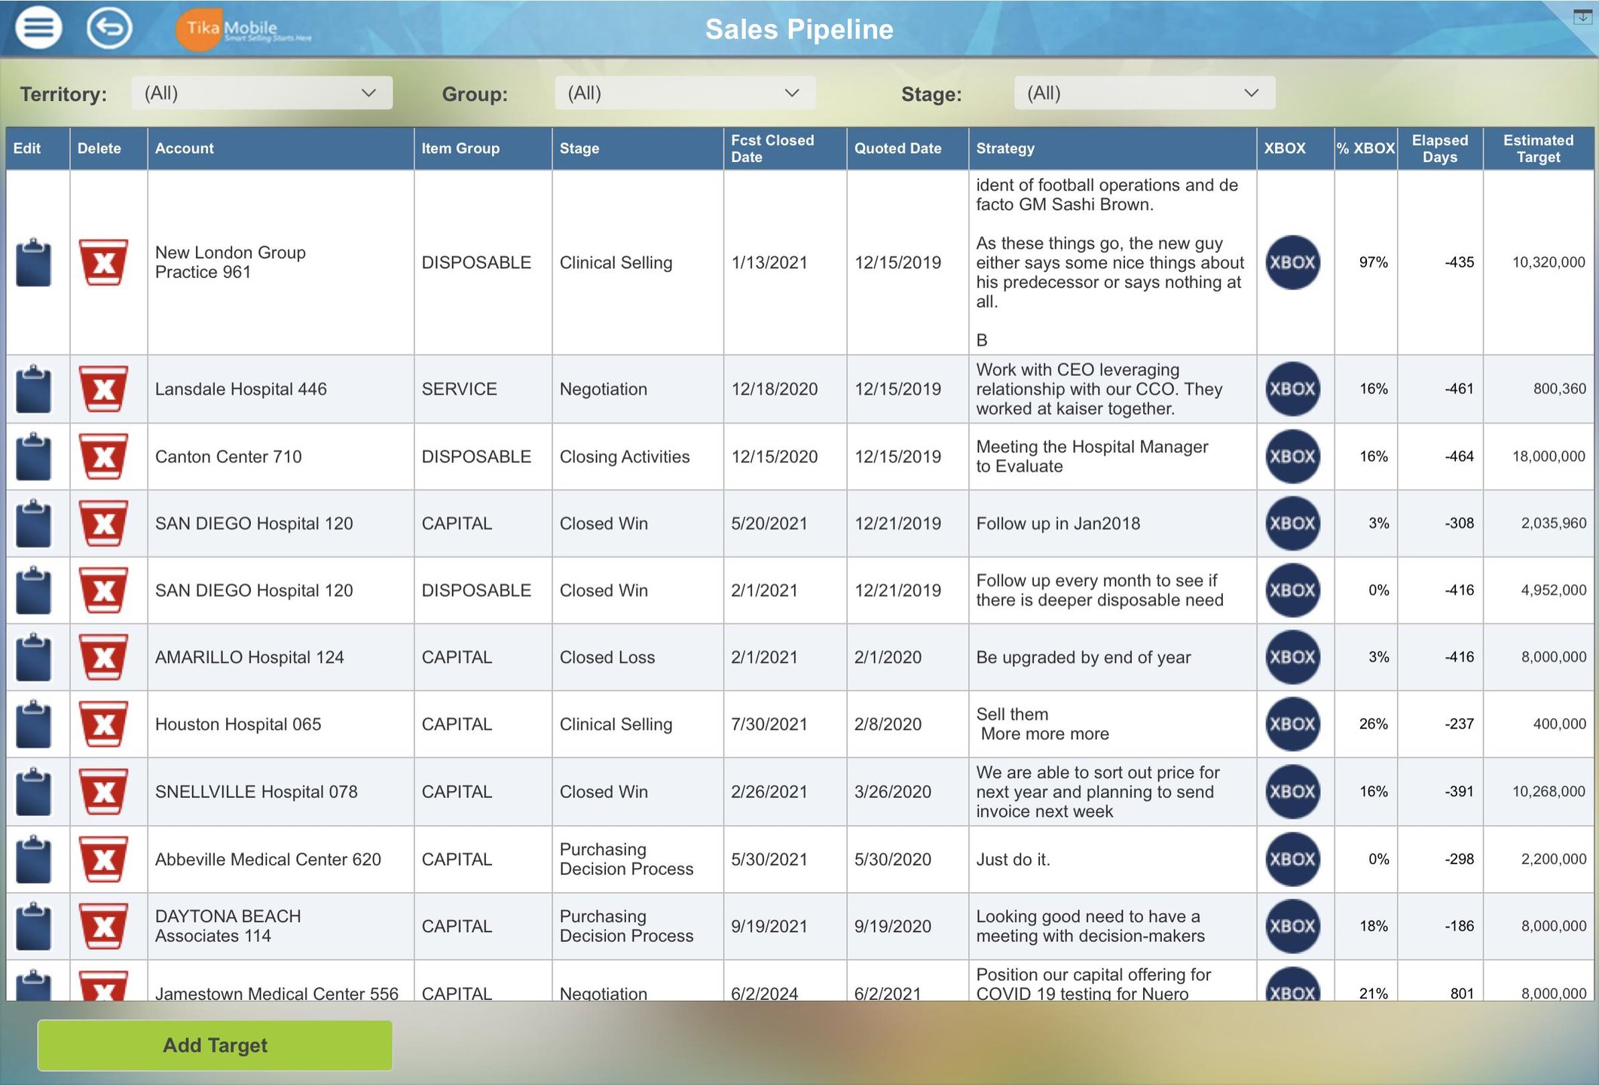Click the back arrow icon
Screen dimensions: 1599x1085
click(109, 28)
